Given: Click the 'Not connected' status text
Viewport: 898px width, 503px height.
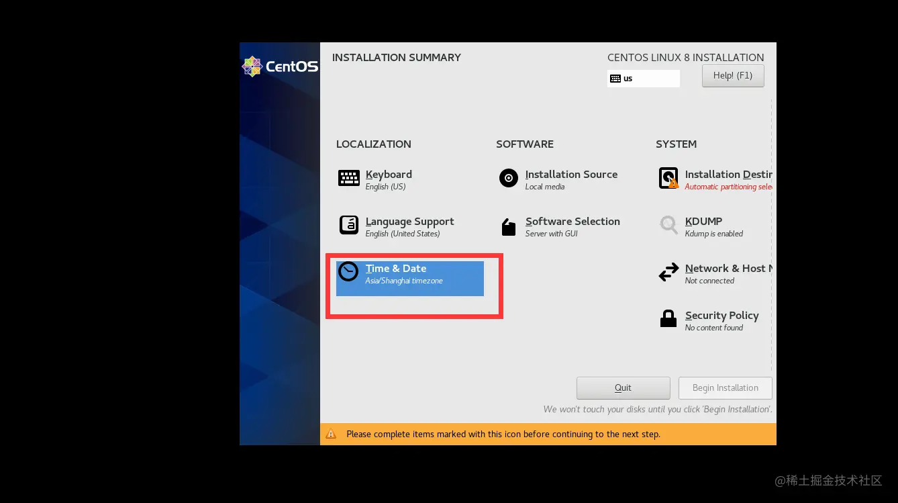Looking at the screenshot, I should pos(709,281).
